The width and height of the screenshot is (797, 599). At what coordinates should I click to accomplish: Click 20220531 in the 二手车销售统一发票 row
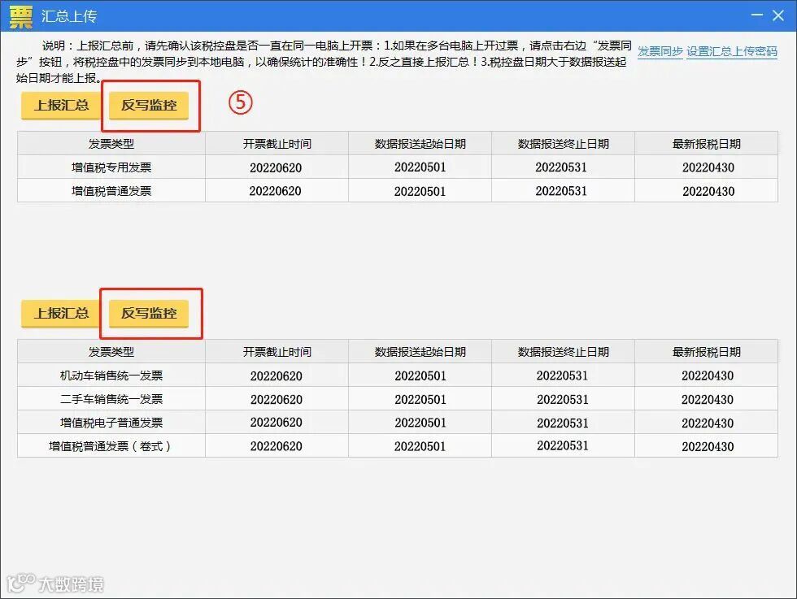click(563, 400)
